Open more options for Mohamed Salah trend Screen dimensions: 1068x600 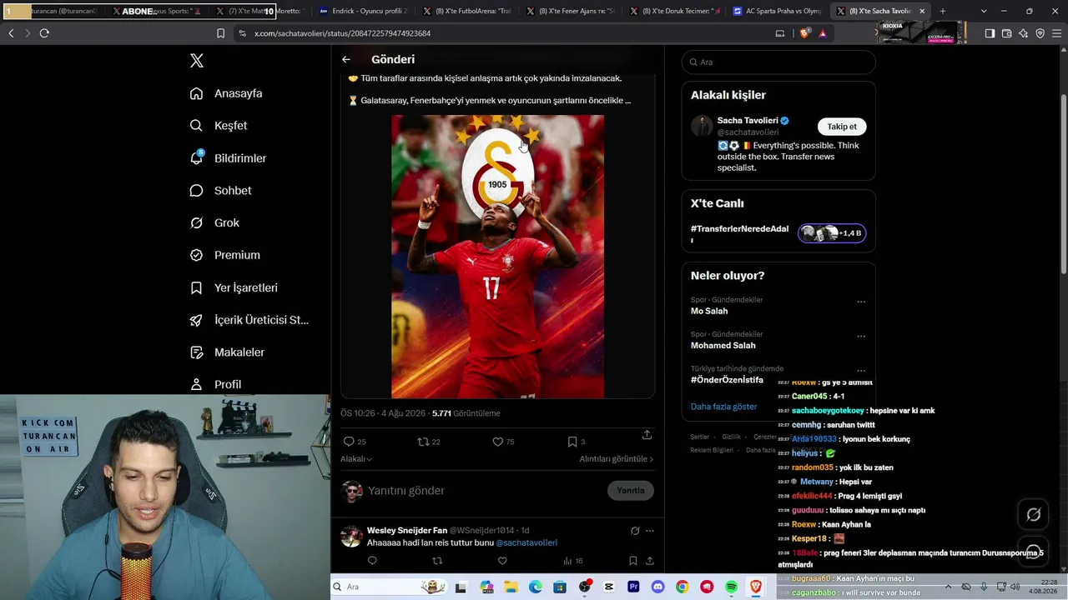tap(861, 336)
